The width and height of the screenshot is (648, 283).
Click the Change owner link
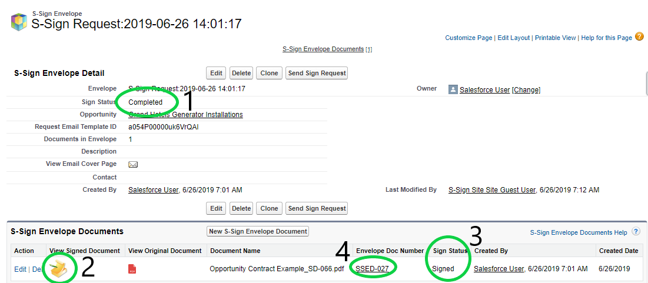point(526,89)
